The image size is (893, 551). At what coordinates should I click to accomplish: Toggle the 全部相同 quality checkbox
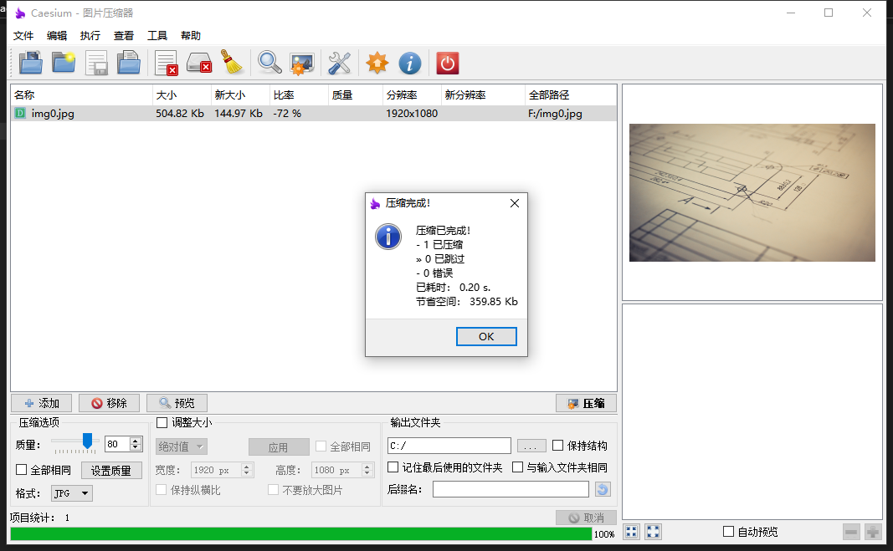22,470
